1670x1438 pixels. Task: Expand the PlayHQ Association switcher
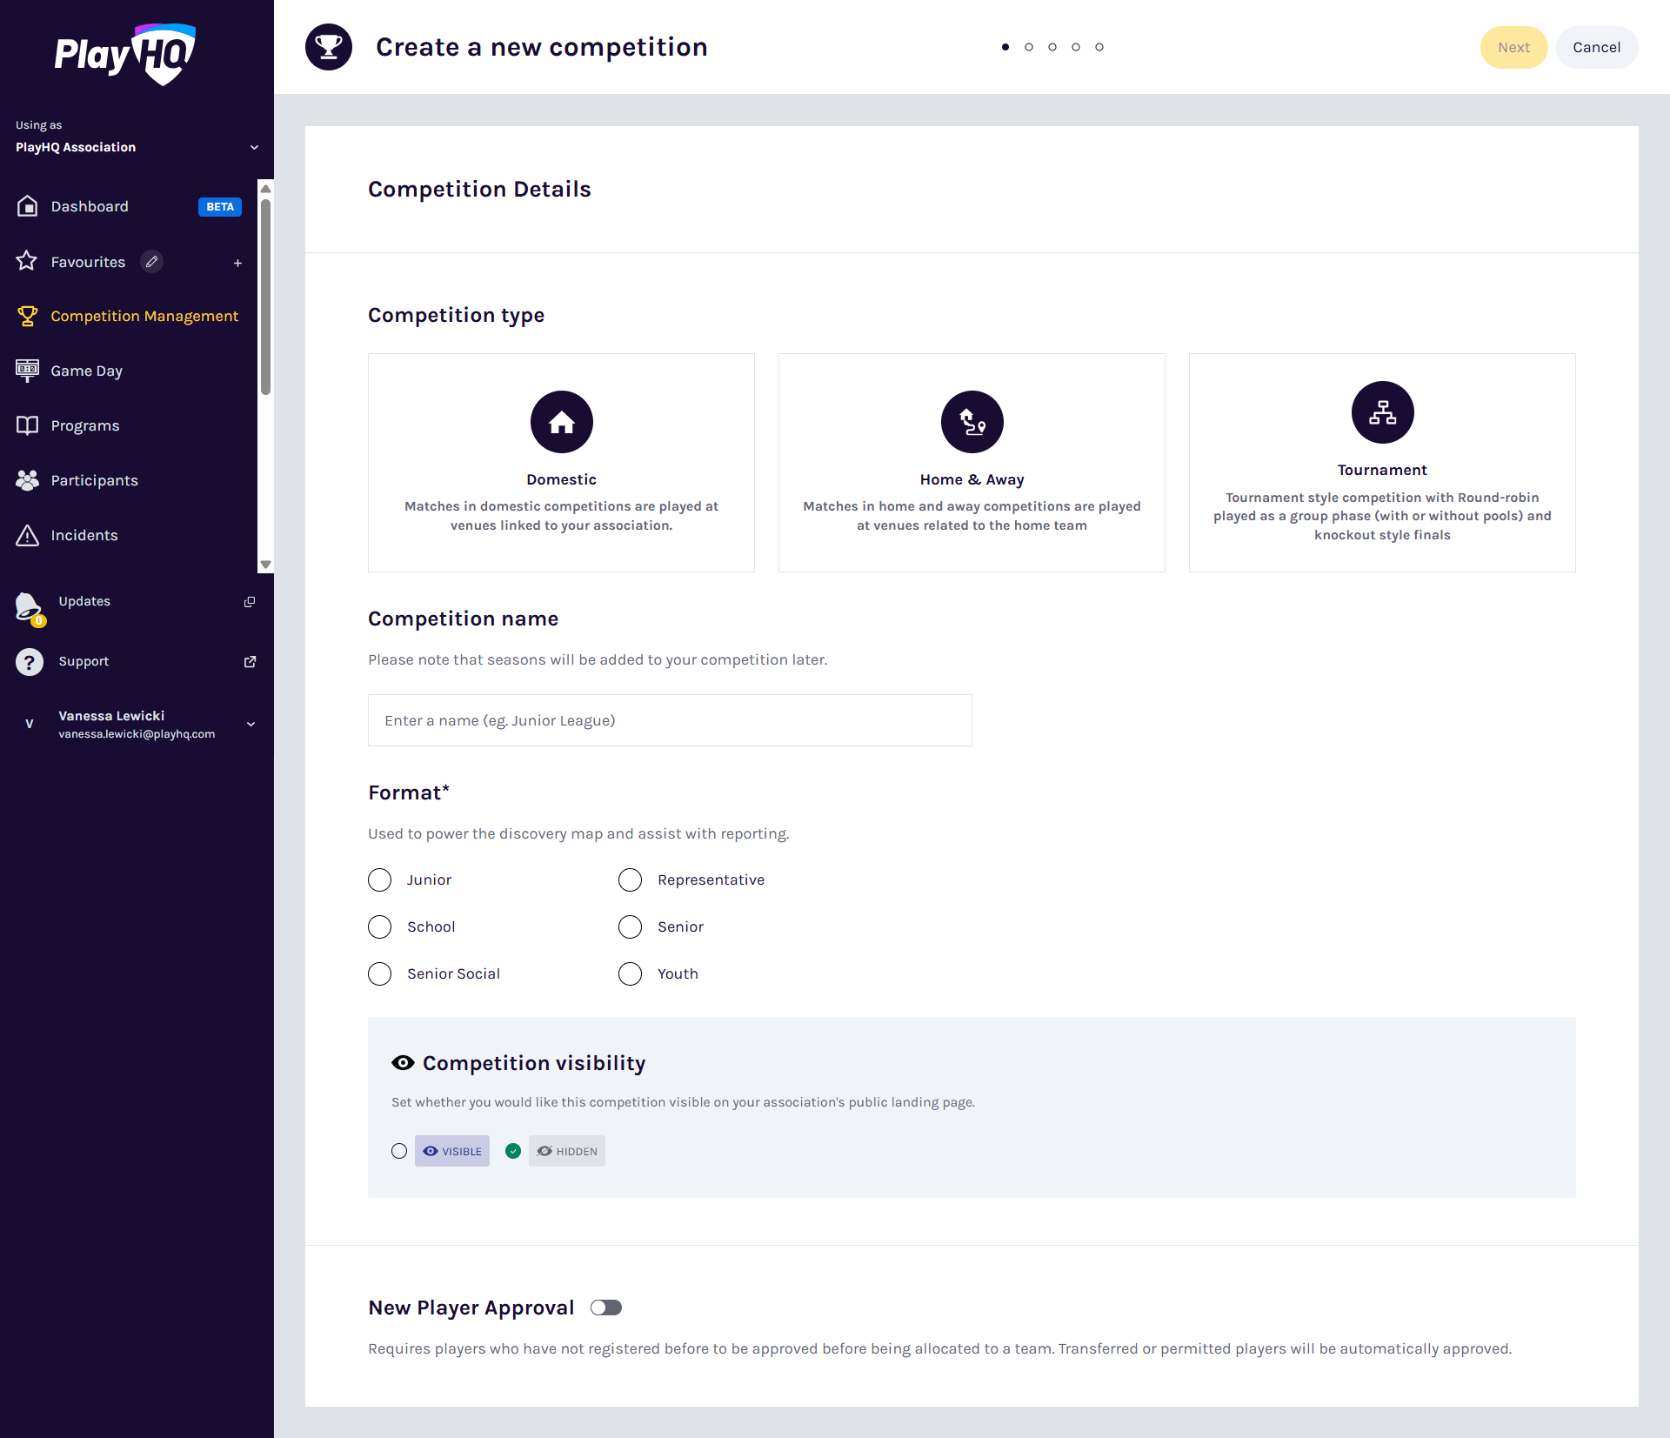[254, 147]
